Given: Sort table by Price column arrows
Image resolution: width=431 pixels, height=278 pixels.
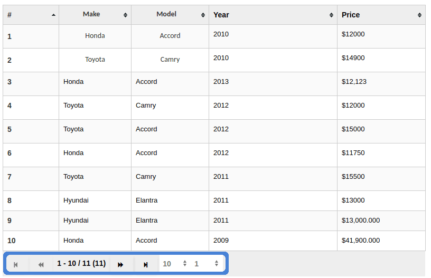Looking at the screenshot, I should pyautogui.click(x=419, y=15).
